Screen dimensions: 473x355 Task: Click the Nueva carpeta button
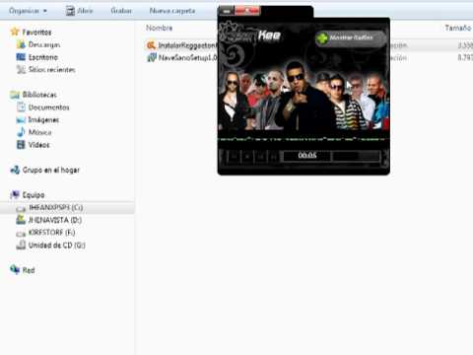coord(172,11)
